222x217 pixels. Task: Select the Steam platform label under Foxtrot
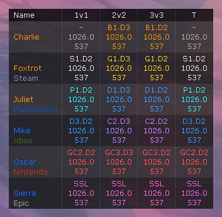point(26,78)
